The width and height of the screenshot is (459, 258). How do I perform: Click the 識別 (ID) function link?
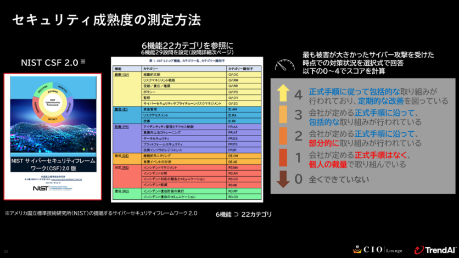pos(121,109)
